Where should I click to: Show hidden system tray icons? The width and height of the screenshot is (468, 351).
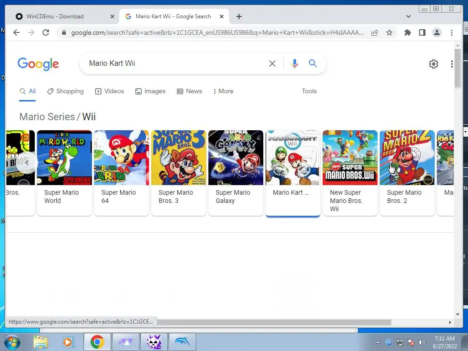378,342
